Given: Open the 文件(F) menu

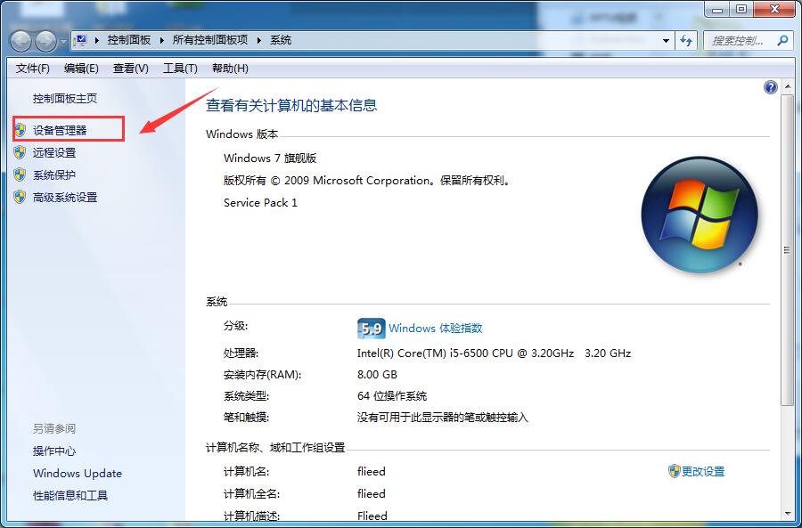Looking at the screenshot, I should 33,68.
